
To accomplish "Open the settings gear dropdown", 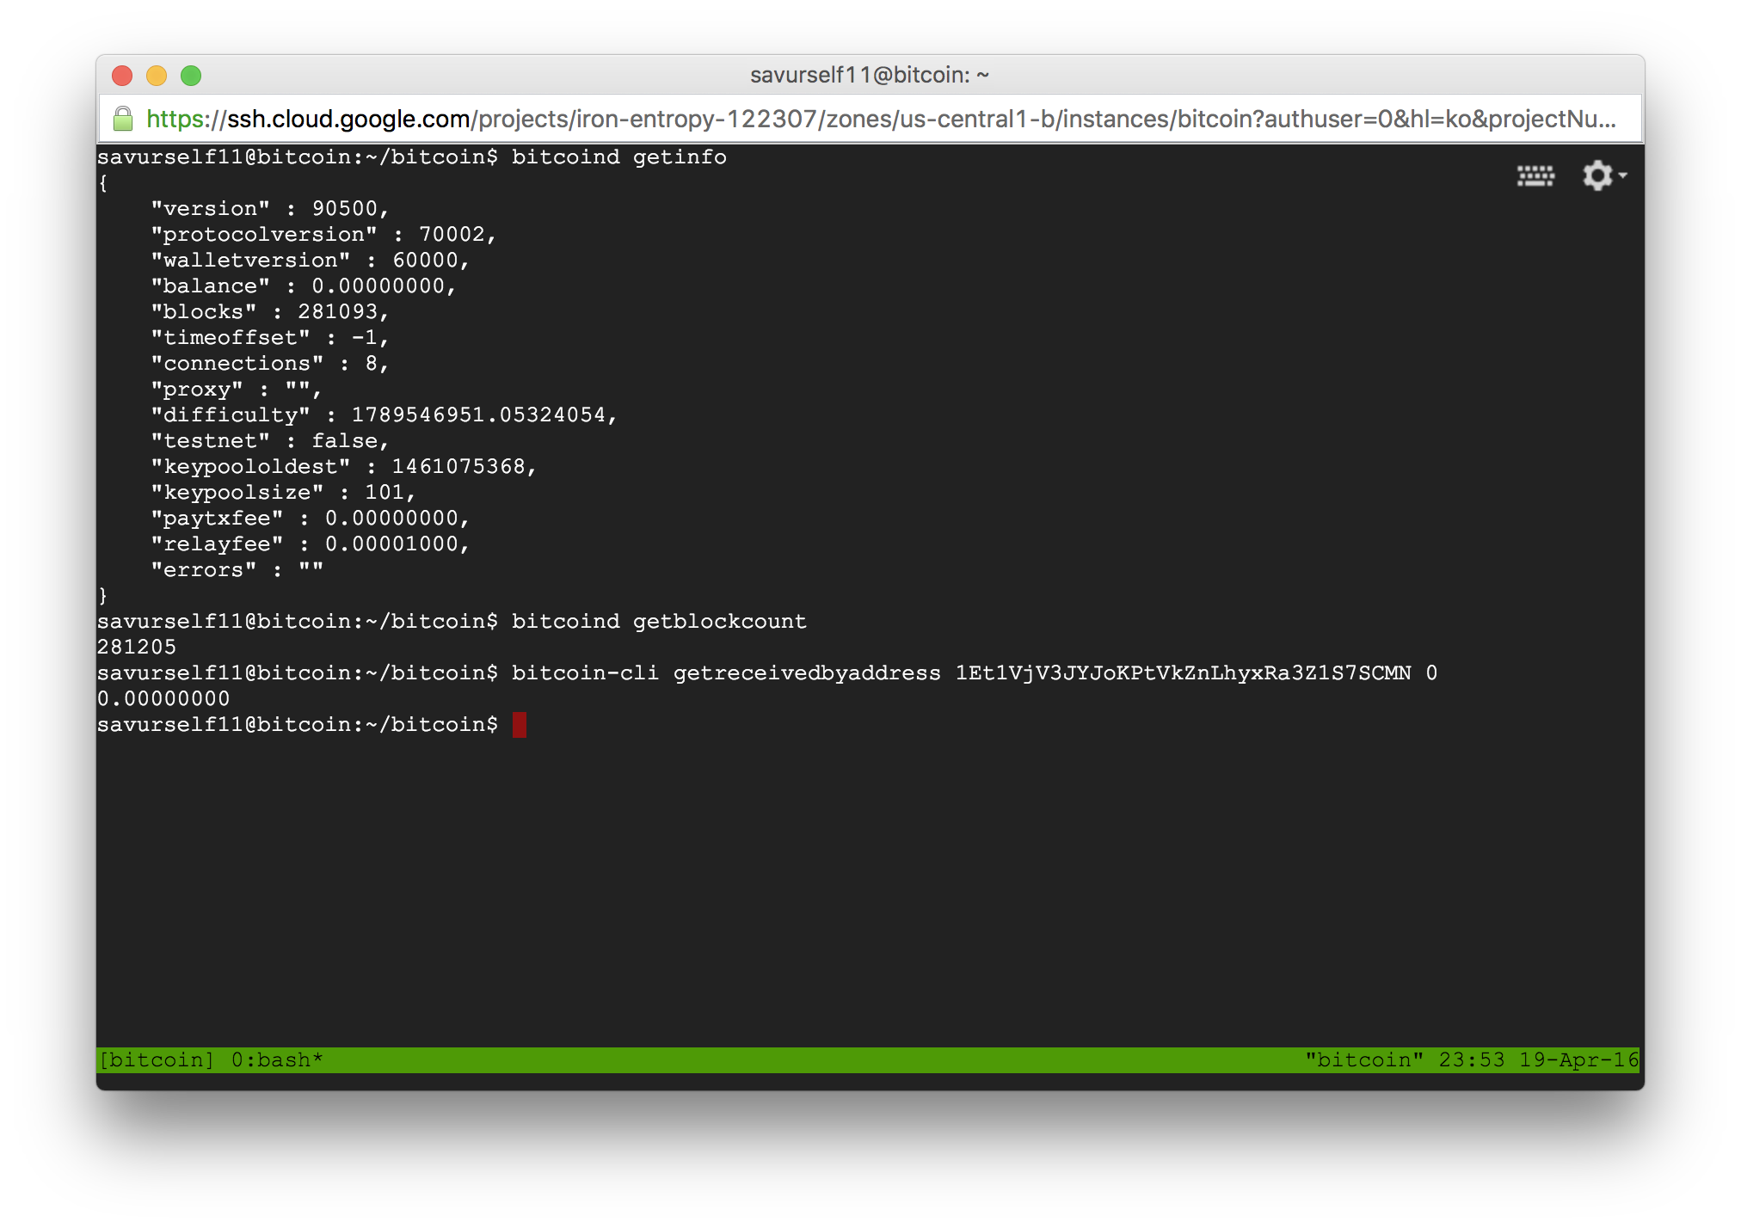I will [1604, 175].
